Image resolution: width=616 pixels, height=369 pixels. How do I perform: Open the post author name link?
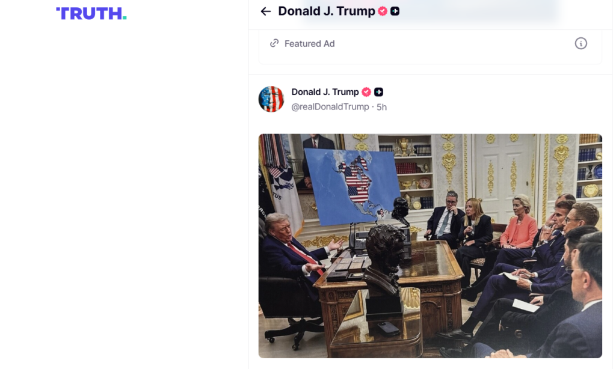325,92
